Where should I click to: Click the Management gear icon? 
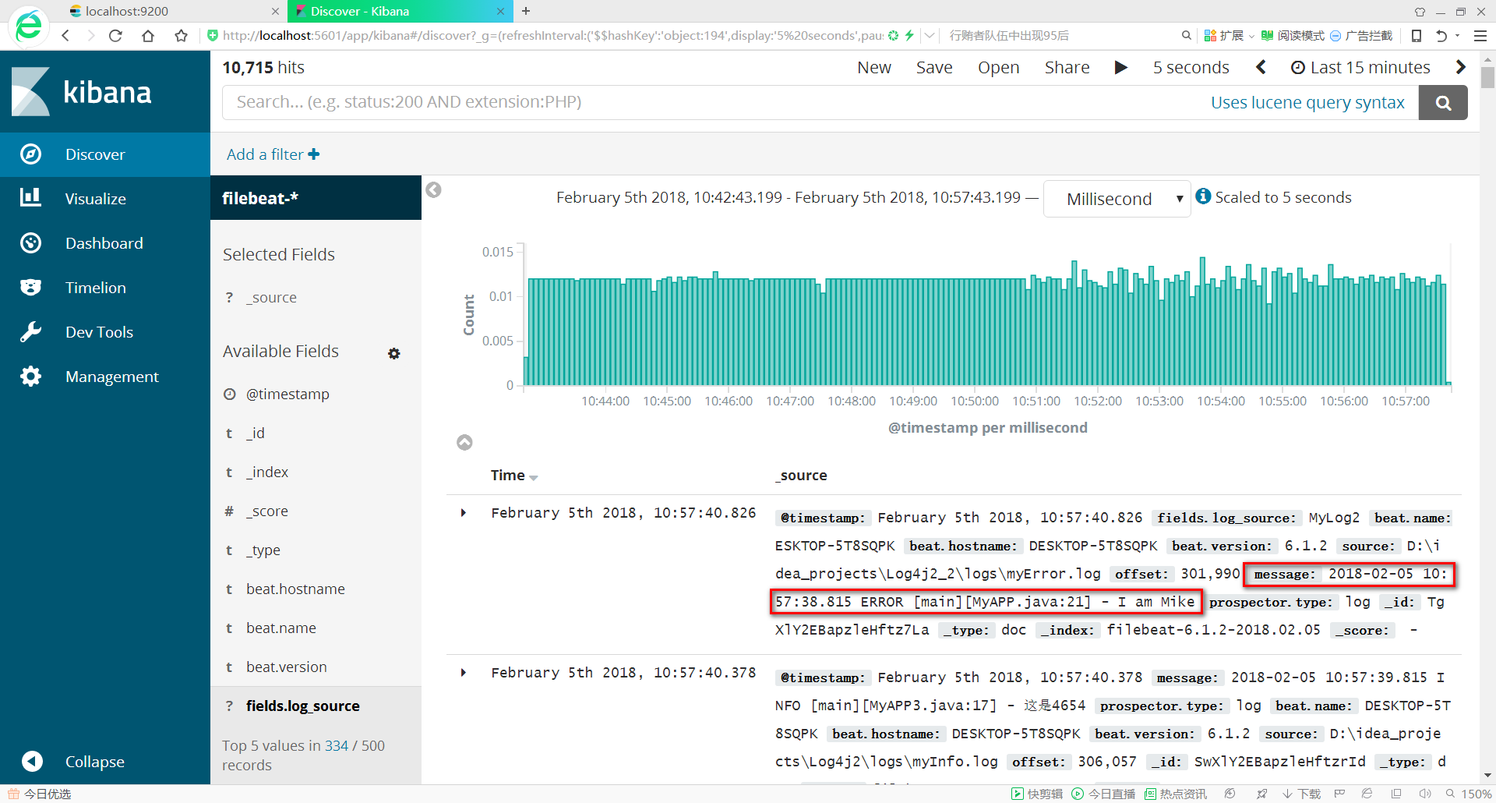[x=30, y=377]
